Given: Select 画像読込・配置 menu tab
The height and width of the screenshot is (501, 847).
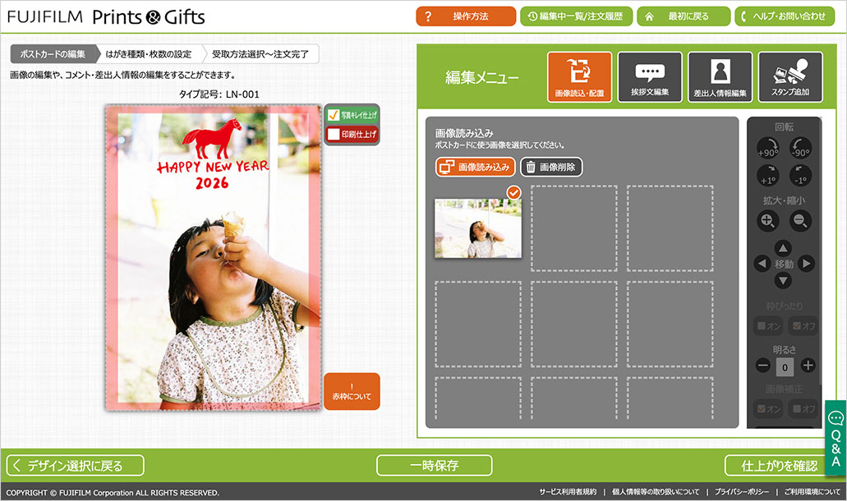Looking at the screenshot, I should tap(579, 77).
